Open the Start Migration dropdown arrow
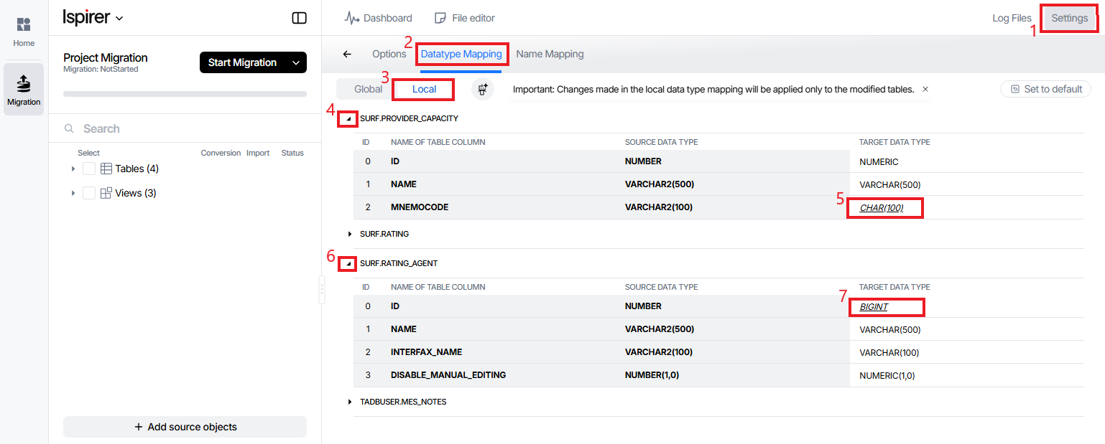This screenshot has width=1105, height=444. 296,62
